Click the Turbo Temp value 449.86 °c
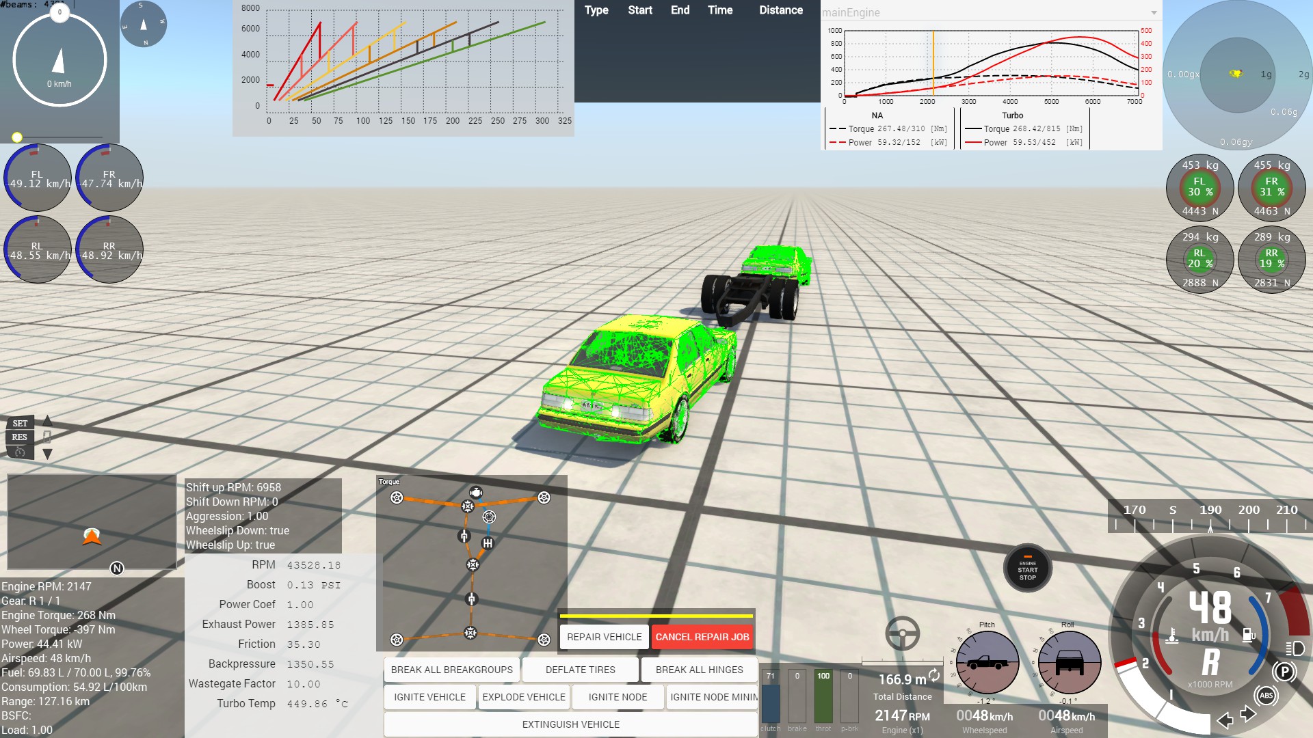The image size is (1313, 738). pyautogui.click(x=317, y=704)
